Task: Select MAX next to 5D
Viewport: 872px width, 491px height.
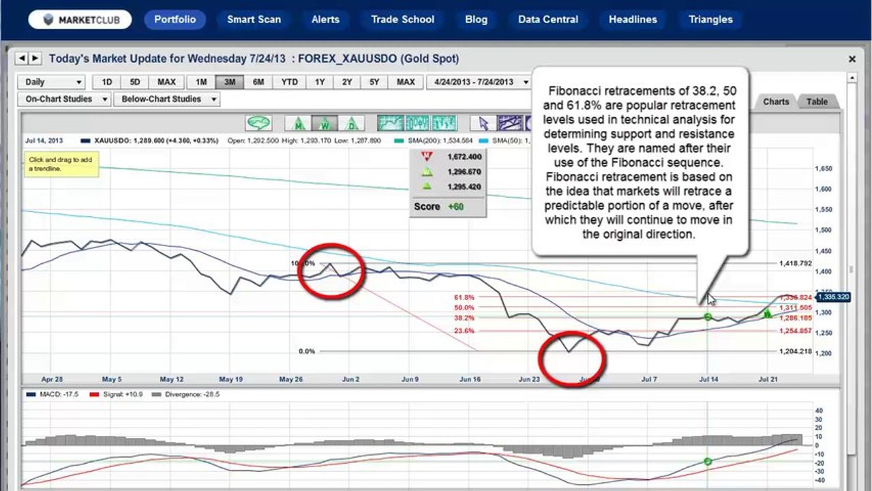Action: 166,82
